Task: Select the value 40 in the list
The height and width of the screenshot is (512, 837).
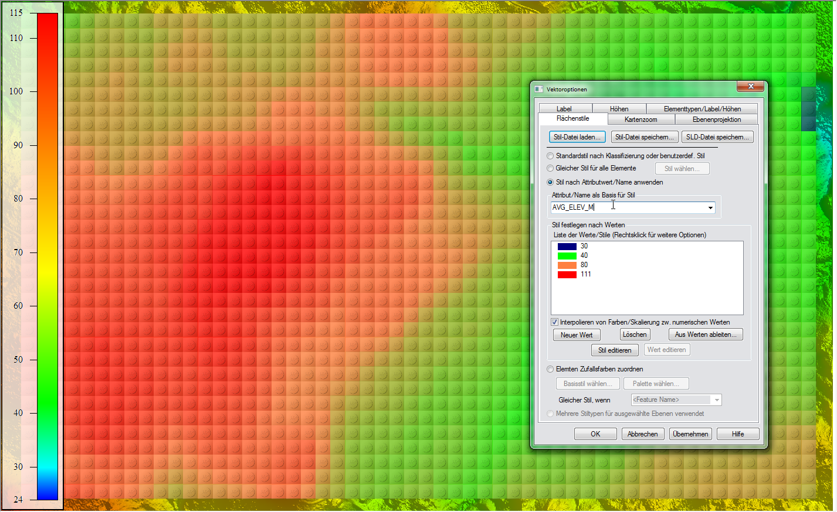Action: pos(584,255)
